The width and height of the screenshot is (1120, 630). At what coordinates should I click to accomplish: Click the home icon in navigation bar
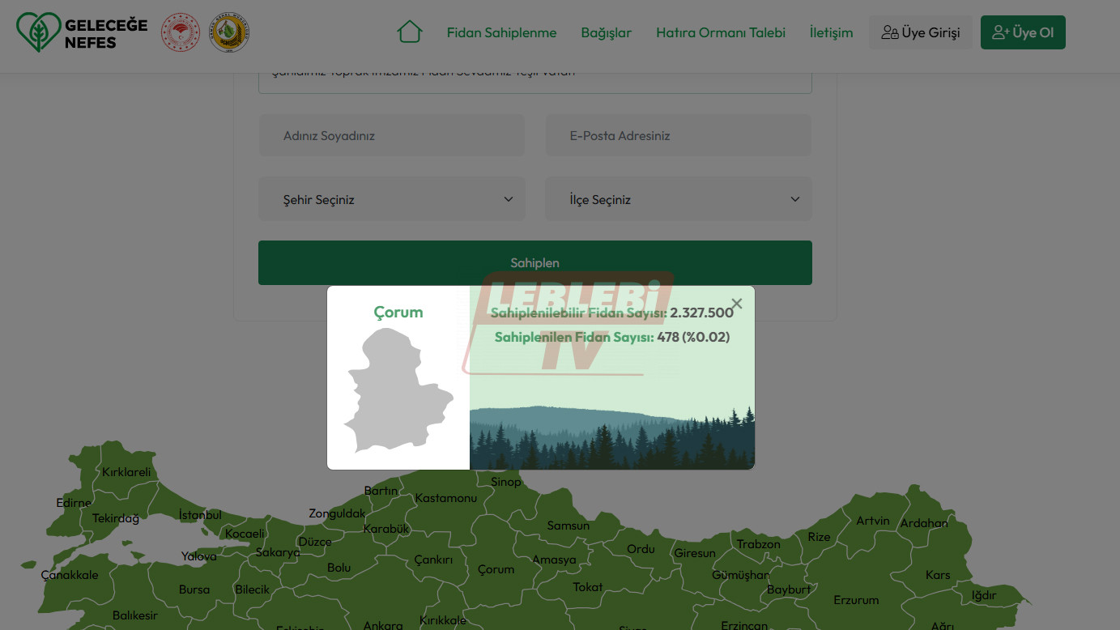tap(410, 32)
